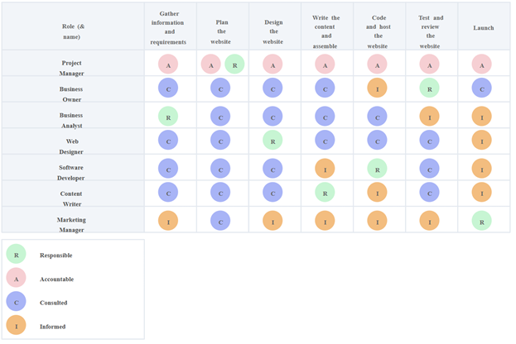
Task: Select the orange Informed legend circle
Action: [x=16, y=326]
